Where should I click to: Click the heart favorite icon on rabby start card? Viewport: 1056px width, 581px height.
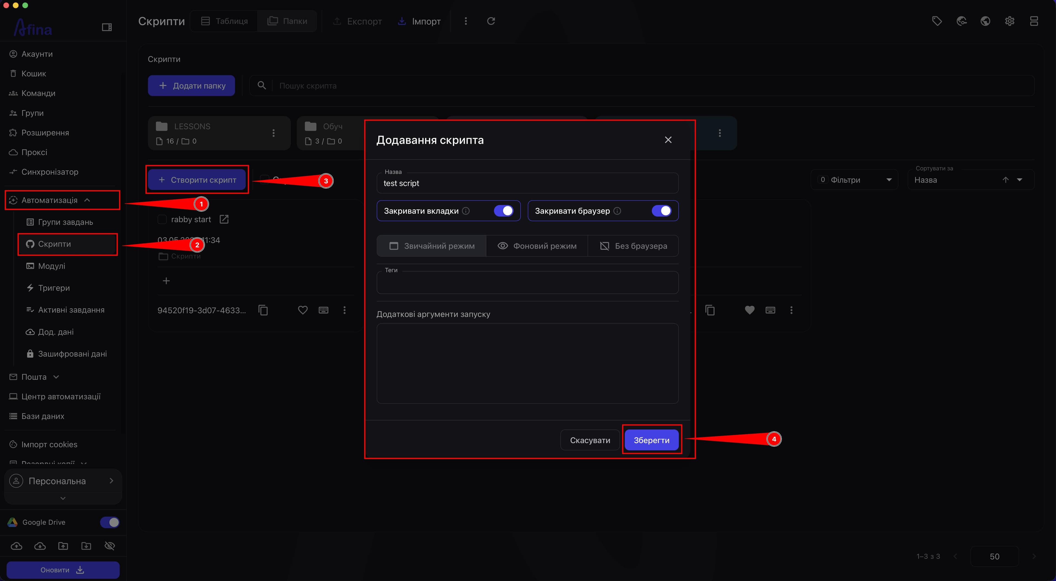click(302, 310)
